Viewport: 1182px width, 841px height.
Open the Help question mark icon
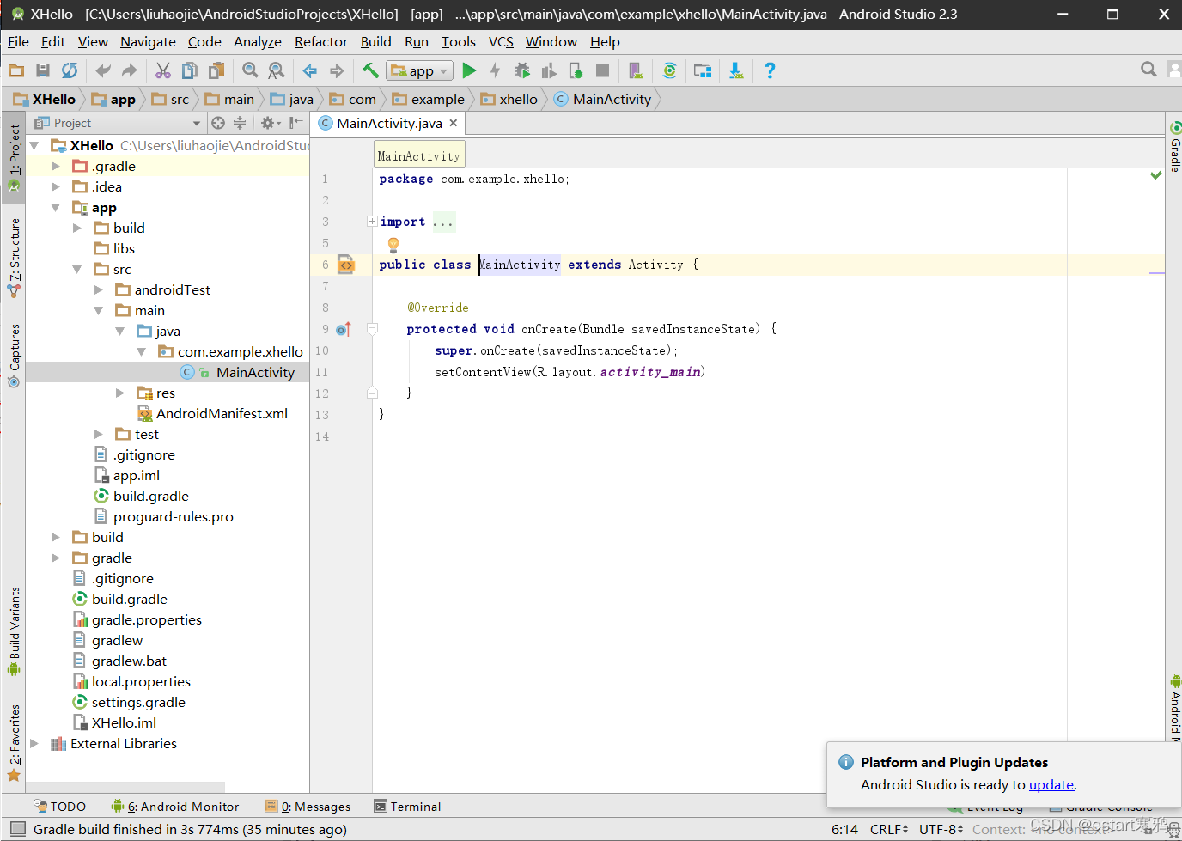tap(770, 71)
